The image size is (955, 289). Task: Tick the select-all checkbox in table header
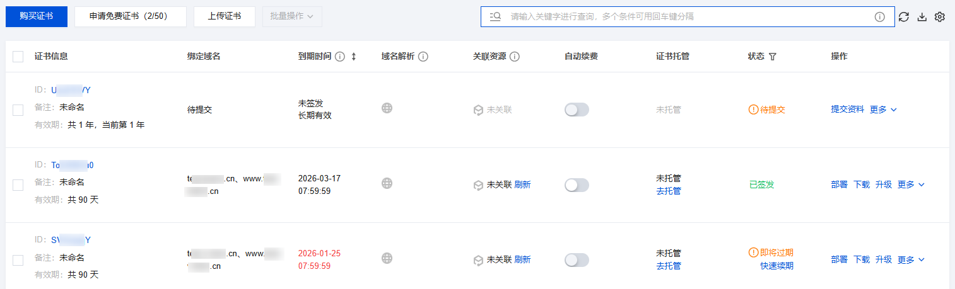18,57
